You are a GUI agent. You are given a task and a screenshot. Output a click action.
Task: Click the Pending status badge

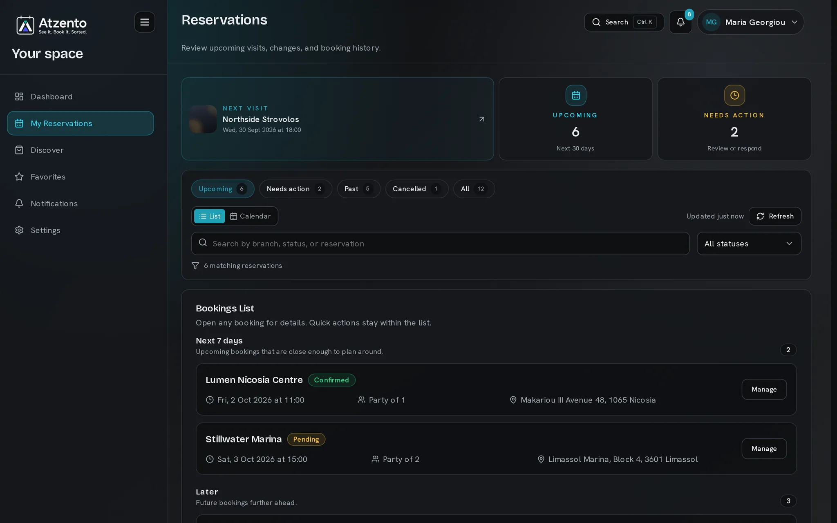coord(306,439)
